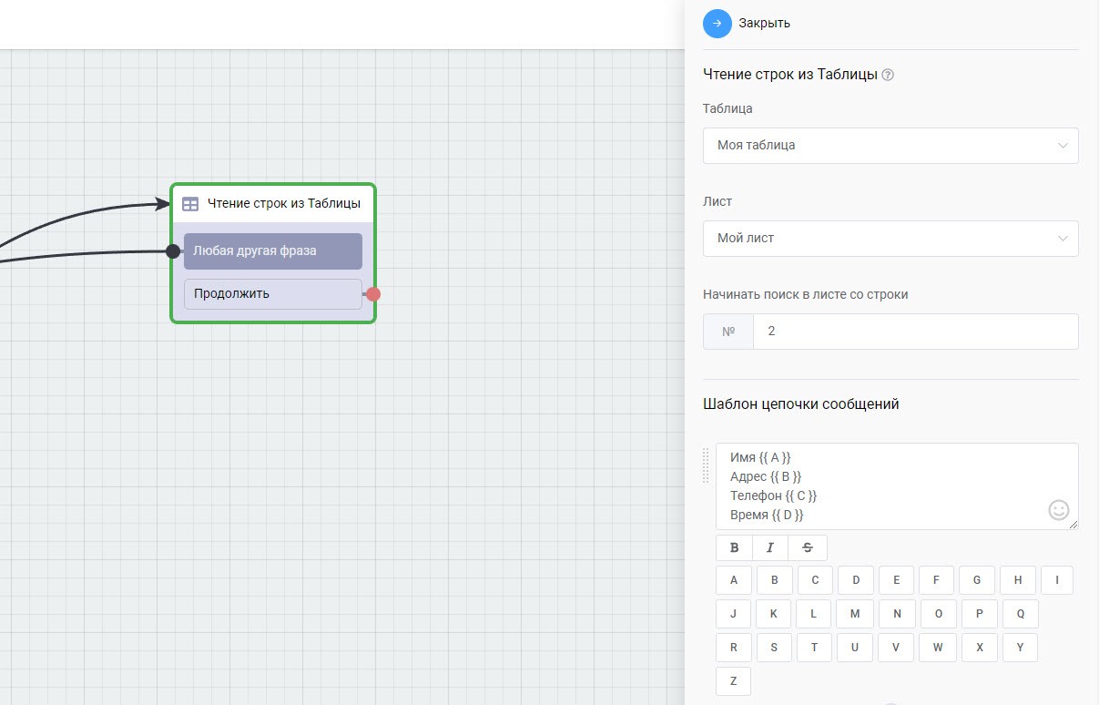Click the message drag handle dots

[x=706, y=465]
